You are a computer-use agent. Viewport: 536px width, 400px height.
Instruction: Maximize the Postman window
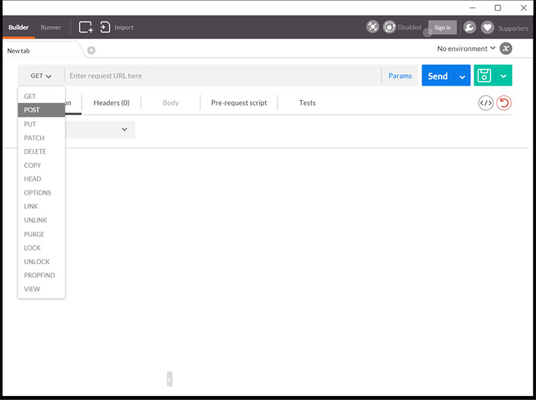coord(498,7)
